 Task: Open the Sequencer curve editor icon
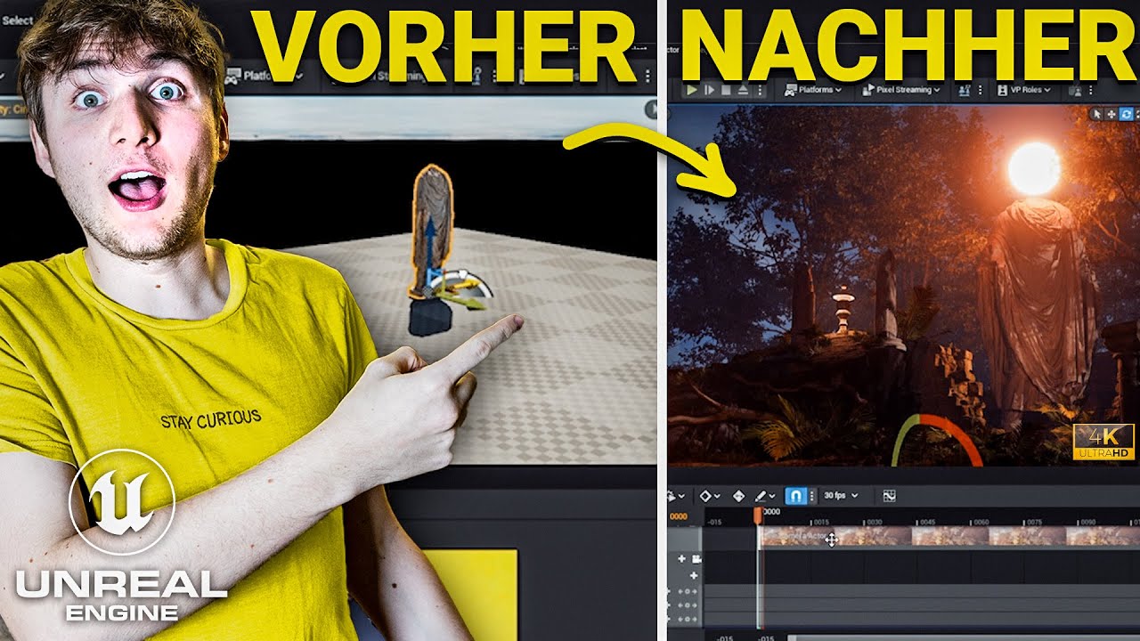click(889, 496)
